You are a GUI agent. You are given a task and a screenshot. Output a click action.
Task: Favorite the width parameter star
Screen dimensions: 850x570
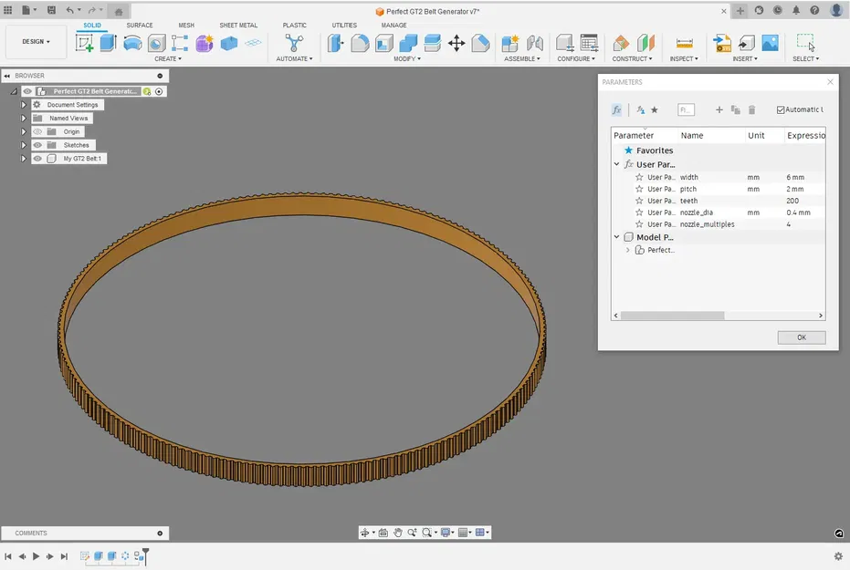point(642,177)
